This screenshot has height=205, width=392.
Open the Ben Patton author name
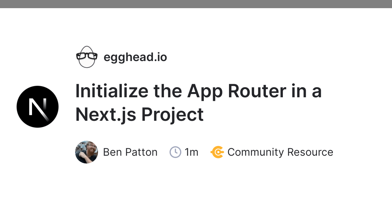click(130, 152)
